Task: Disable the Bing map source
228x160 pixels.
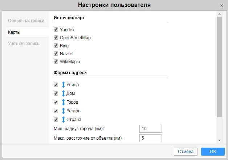Action: click(56, 45)
